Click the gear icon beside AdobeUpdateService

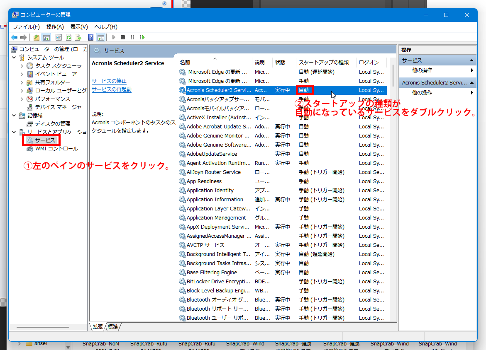(x=182, y=154)
